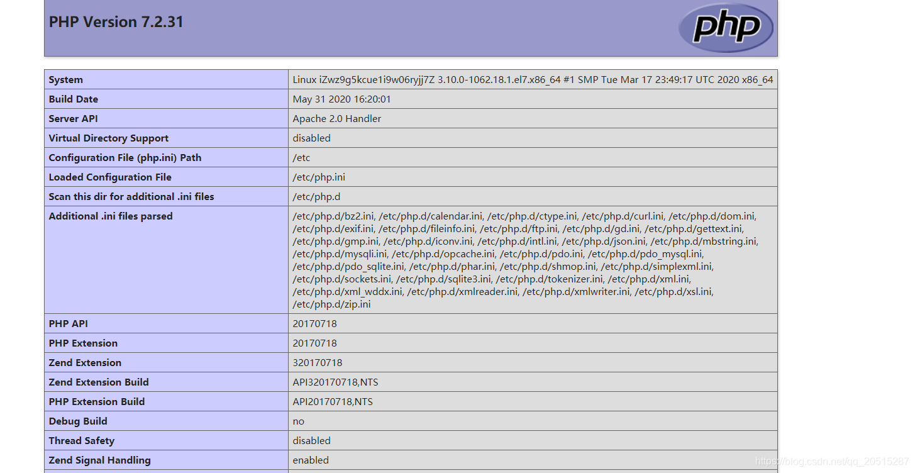Select /etc/php.d/zip.ini in parsed files list

pyautogui.click(x=332, y=304)
